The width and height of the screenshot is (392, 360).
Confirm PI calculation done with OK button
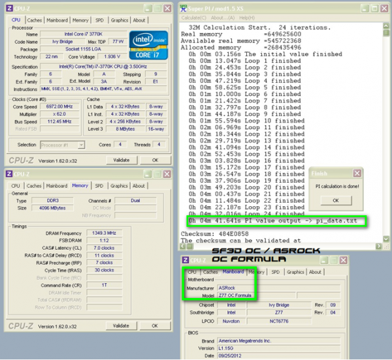tap(336, 200)
